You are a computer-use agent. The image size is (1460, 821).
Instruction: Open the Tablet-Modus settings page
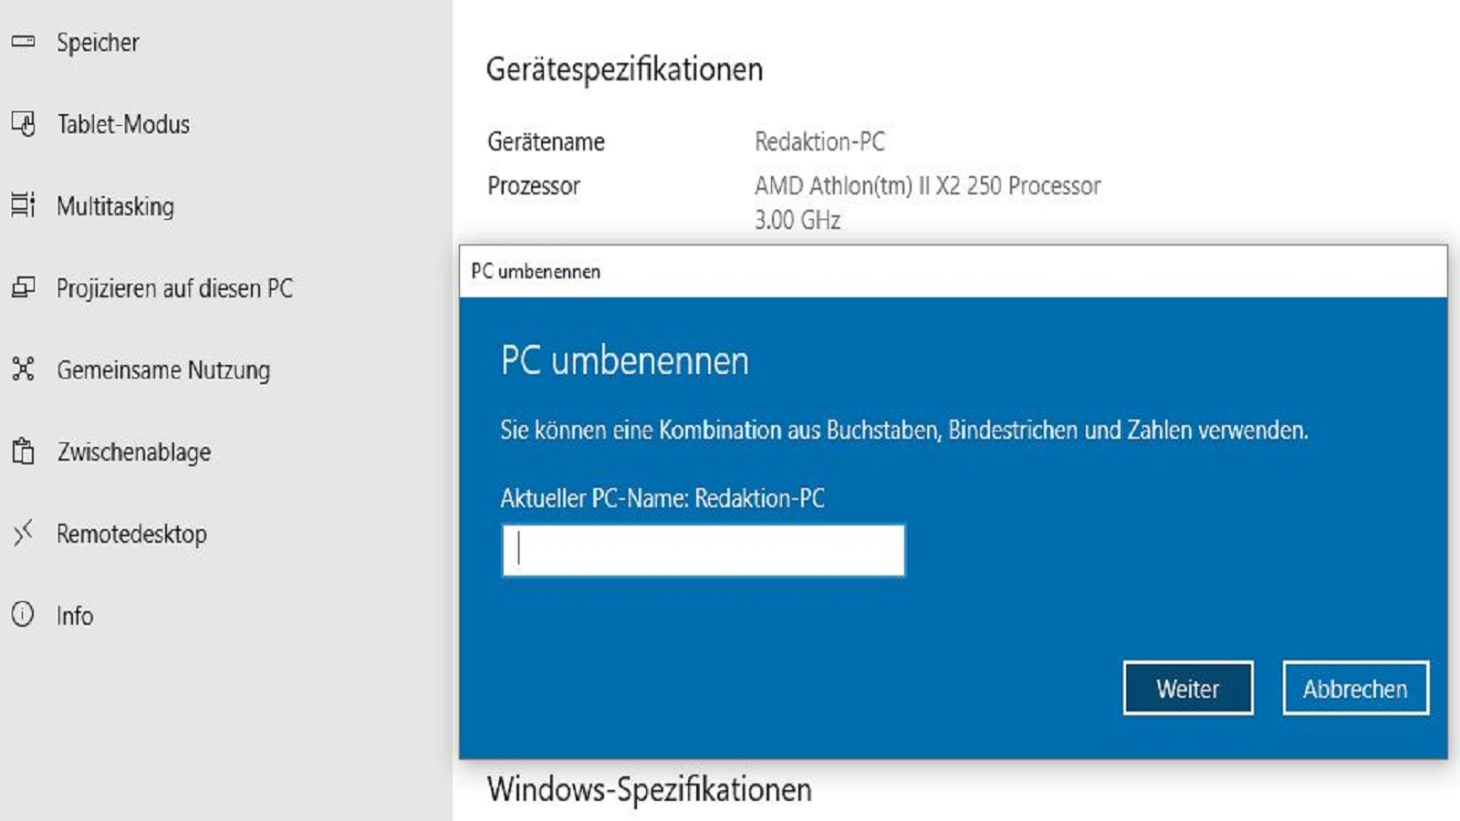pyautogui.click(x=123, y=124)
